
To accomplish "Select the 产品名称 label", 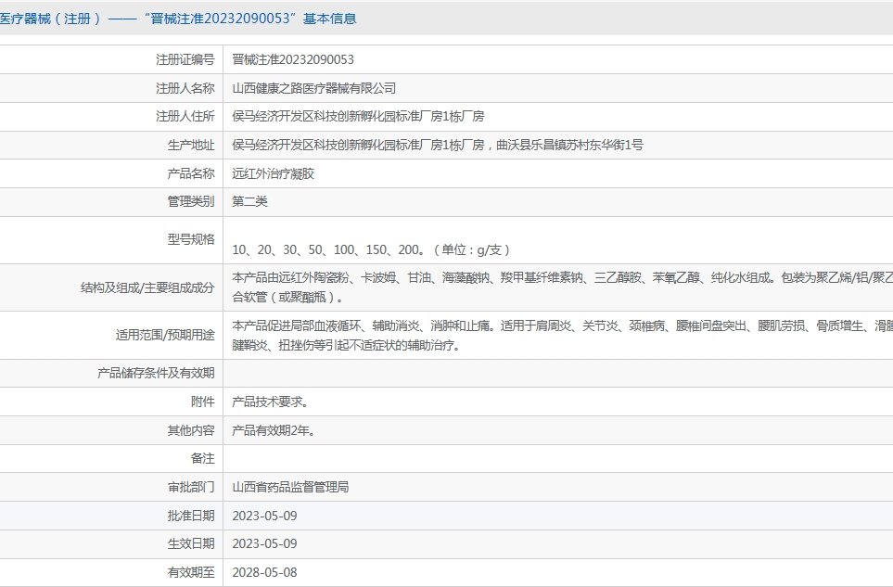I will (191, 173).
